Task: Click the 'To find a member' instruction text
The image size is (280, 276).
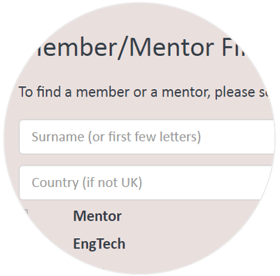Action: click(143, 92)
